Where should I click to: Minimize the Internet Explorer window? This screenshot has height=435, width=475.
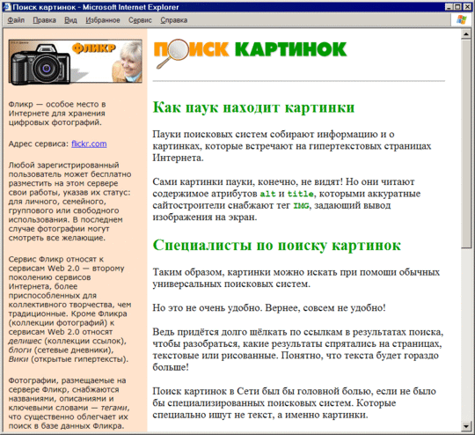[449, 7]
